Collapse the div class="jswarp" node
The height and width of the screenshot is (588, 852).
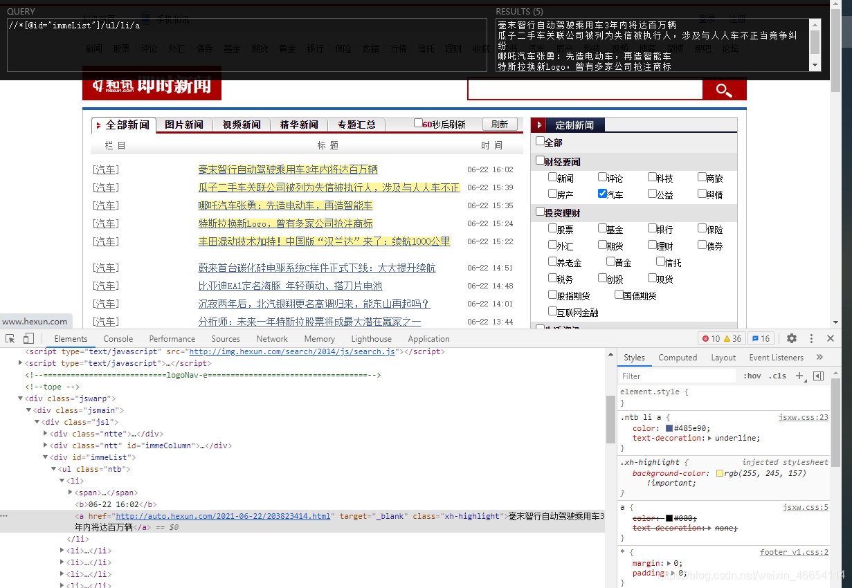pyautogui.click(x=21, y=398)
